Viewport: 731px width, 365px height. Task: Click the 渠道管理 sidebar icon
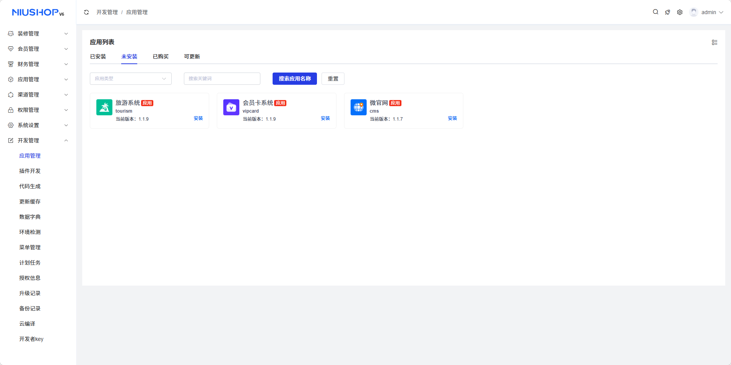pyautogui.click(x=11, y=95)
